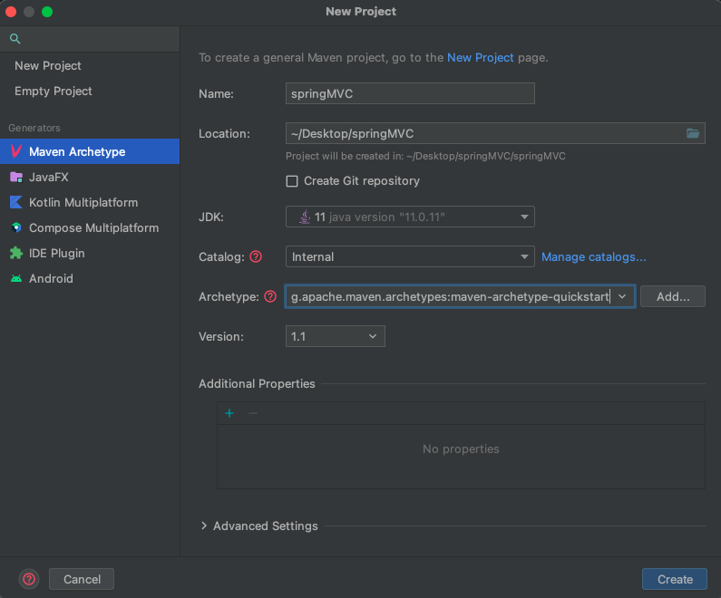Select IDE Plugin generator
The width and height of the screenshot is (721, 598).
point(90,253)
